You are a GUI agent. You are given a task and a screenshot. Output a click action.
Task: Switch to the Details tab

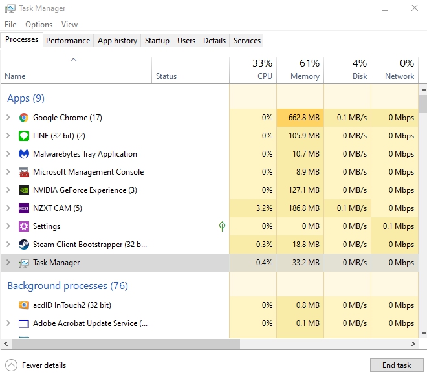coord(214,41)
